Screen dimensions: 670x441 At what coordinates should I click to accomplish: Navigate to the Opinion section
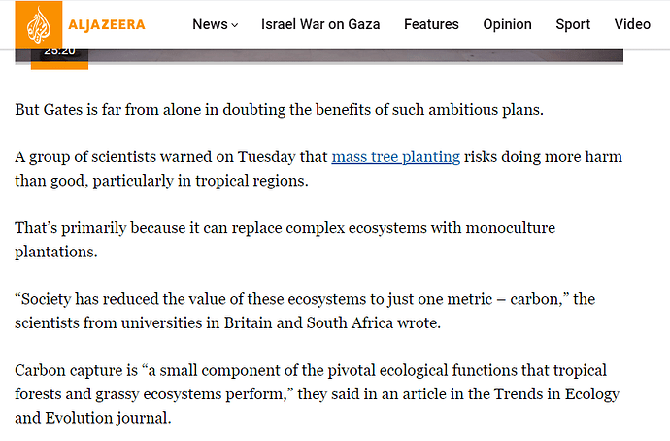pyautogui.click(x=507, y=24)
